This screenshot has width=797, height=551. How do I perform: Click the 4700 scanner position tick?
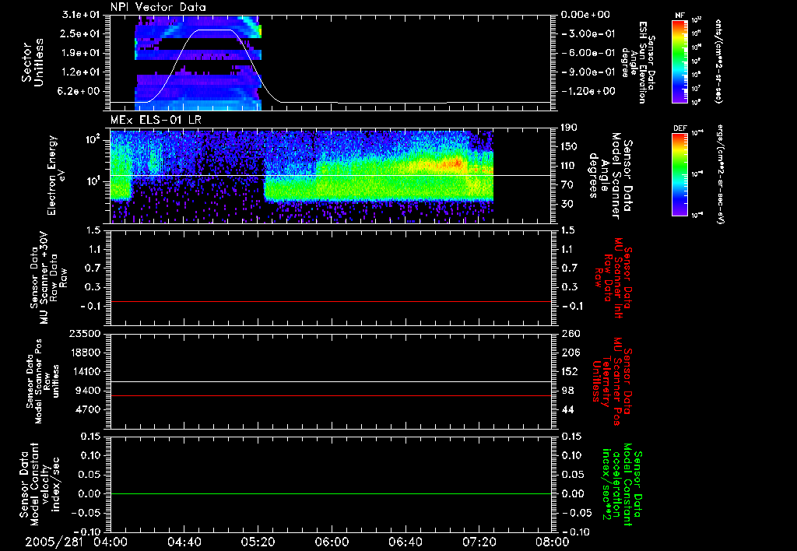(89, 409)
